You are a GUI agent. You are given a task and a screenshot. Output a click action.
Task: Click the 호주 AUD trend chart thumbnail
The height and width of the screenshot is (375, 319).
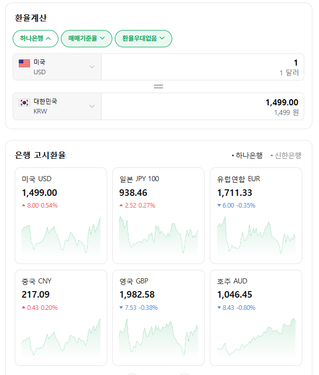[256, 337]
